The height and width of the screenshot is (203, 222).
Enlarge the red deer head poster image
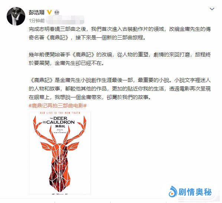click(x=60, y=153)
